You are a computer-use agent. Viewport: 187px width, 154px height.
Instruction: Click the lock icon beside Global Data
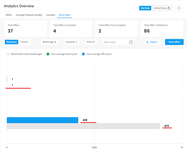pos(169,8)
